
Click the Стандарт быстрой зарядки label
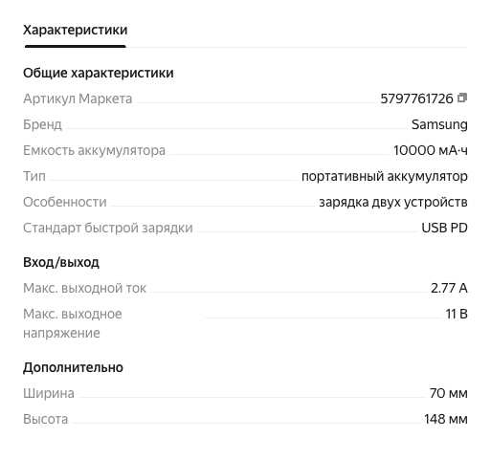(108, 228)
